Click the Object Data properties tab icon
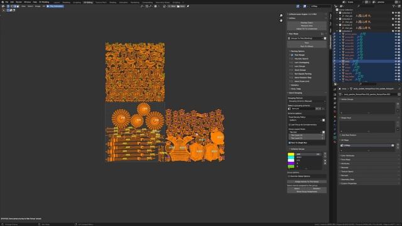 click(x=335, y=137)
